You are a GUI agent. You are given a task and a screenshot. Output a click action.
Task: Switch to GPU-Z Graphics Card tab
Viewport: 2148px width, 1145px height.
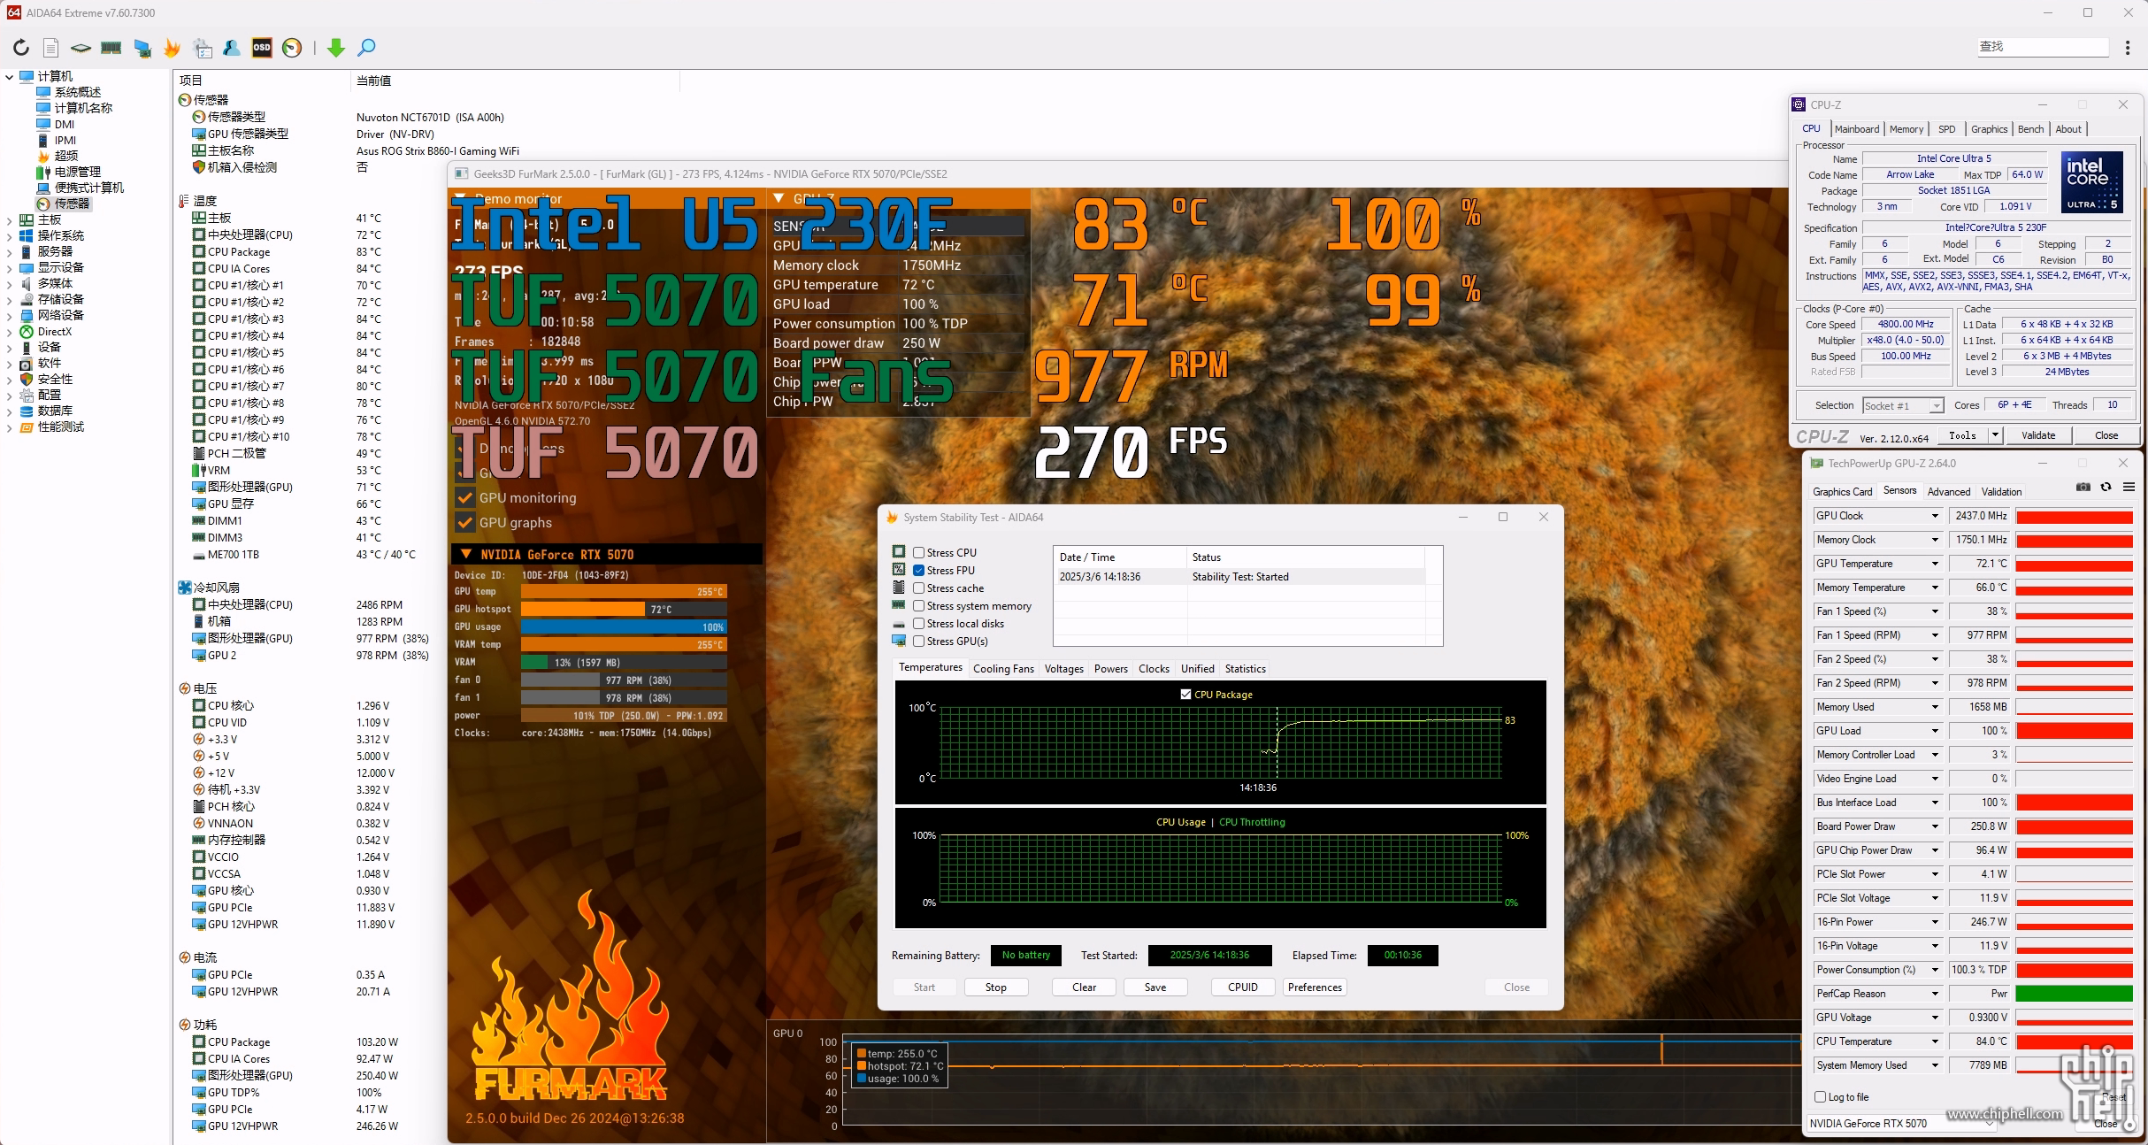(1842, 492)
